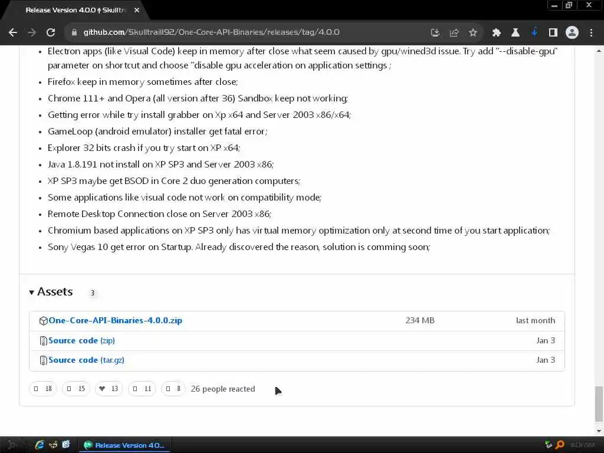Open the profile avatar menu
The width and height of the screenshot is (604, 453).
pyautogui.click(x=572, y=33)
